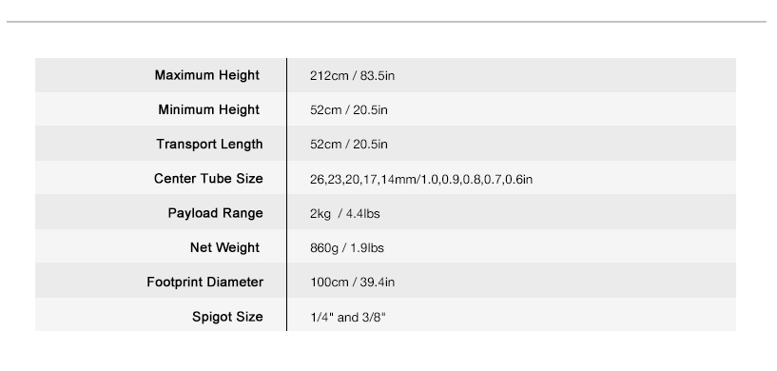Select the 212cm / 83.5in value
This screenshot has width=777, height=371.
coord(352,76)
